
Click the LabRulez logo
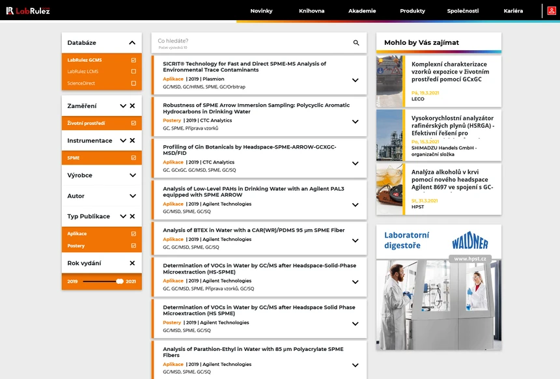pyautogui.click(x=28, y=10)
